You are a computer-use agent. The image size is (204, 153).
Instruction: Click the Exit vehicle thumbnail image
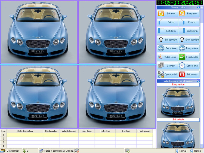(178, 135)
